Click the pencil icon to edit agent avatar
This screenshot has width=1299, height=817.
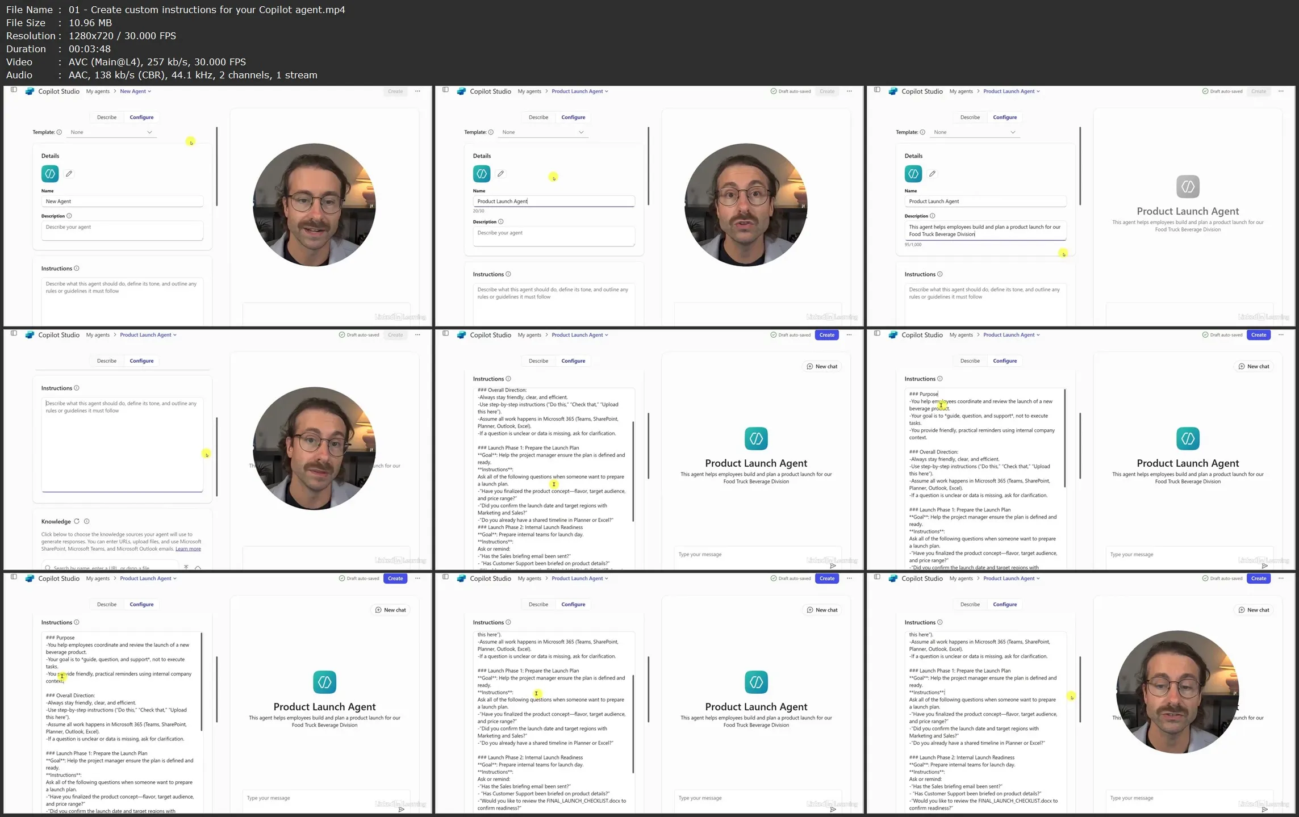[69, 174]
